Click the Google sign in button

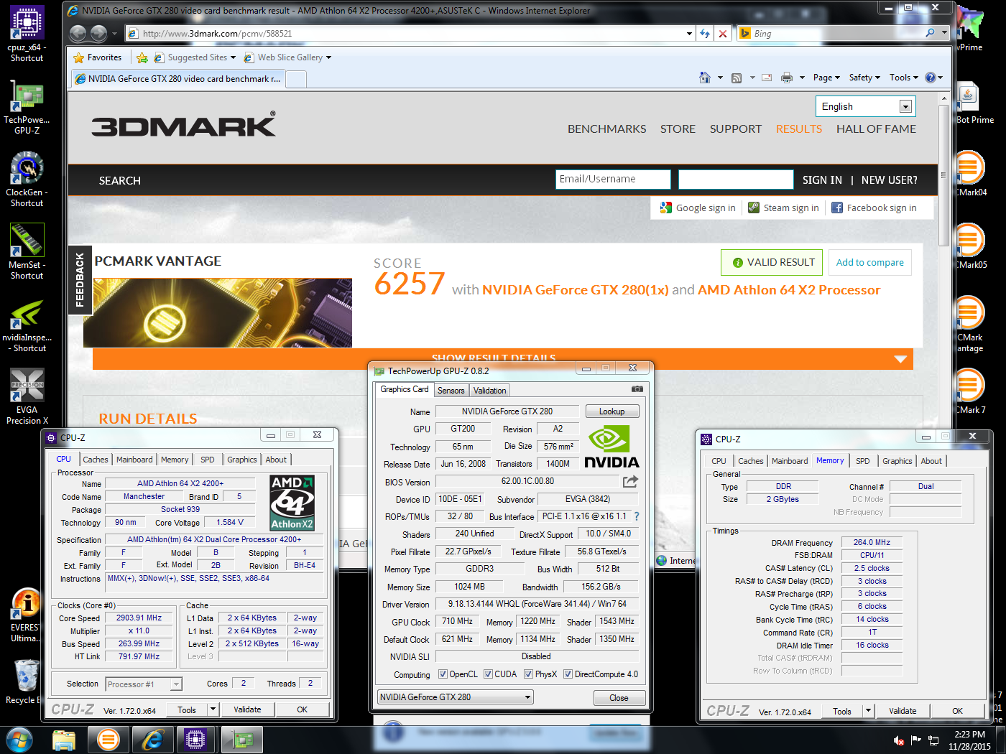click(698, 208)
